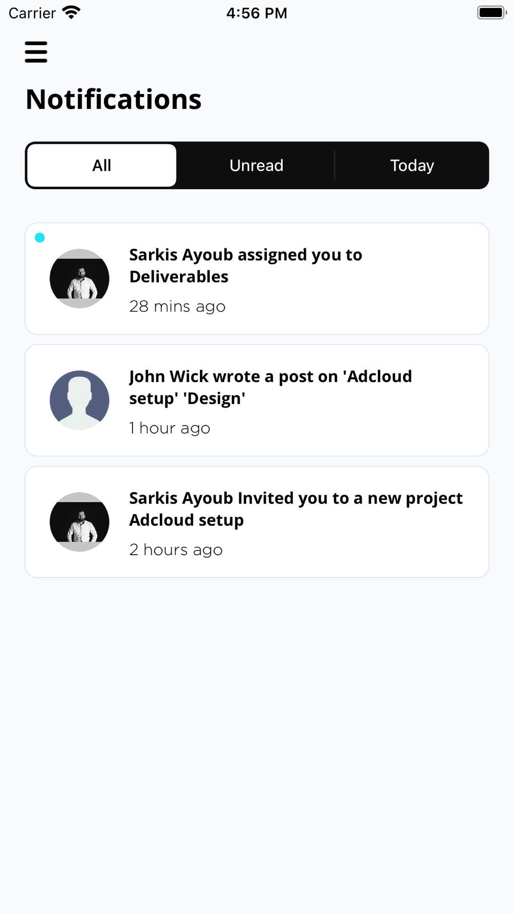514x914 pixels.
Task: Open John Wick's 'Adcloud setup' post notification
Action: [x=270, y=388]
